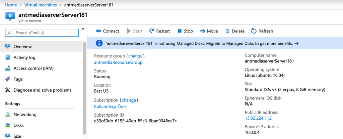Viewport: 343px width, 139px height.
Task: Open the Activity log menu item
Action: point(41,57)
